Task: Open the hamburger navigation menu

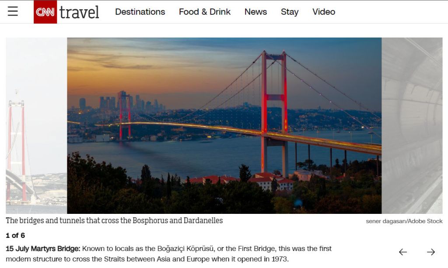Action: (13, 11)
